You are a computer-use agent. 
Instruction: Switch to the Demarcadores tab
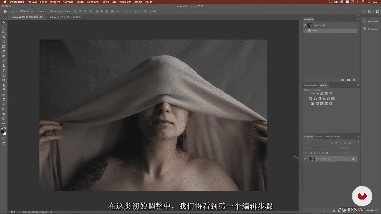click(333, 137)
